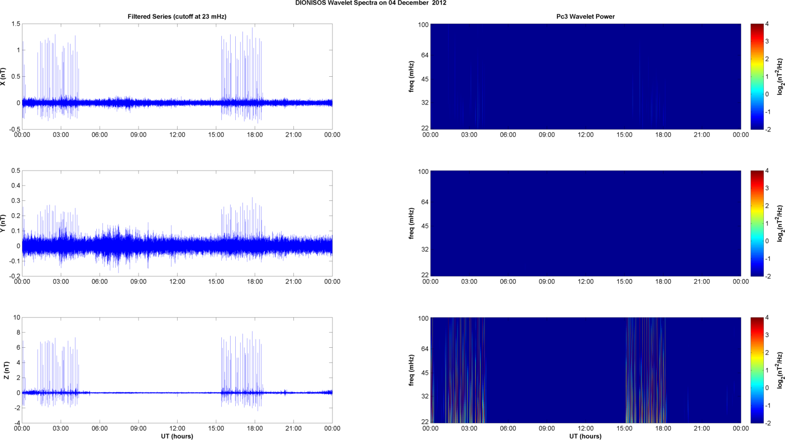Click the 64 frequency tick of the middle spectrogram
This screenshot has width=785, height=440.
click(x=425, y=202)
